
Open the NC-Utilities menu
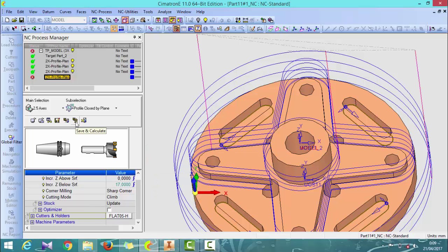click(128, 12)
